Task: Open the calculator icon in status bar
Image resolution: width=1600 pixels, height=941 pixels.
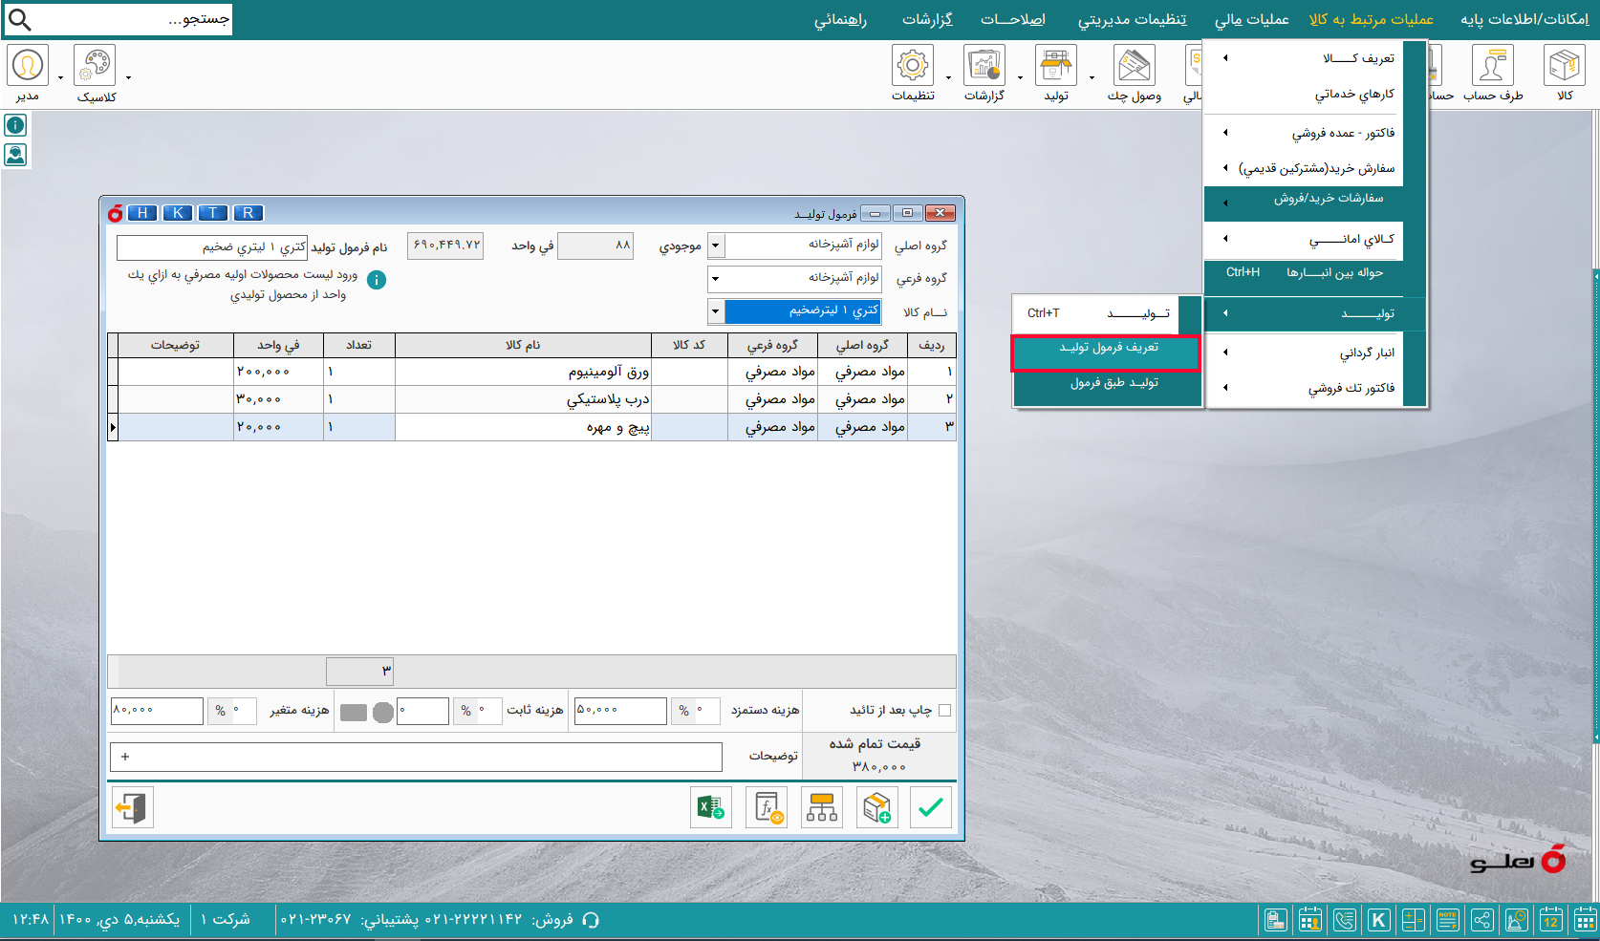Action: (x=1413, y=920)
